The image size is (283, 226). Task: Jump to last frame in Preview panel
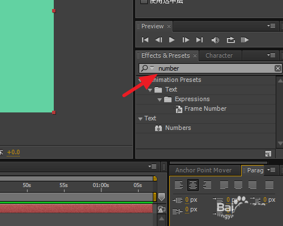[x=200, y=40]
